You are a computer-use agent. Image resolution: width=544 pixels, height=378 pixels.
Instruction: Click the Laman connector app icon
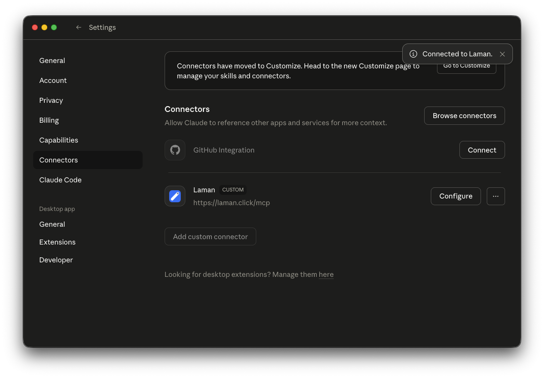point(175,196)
